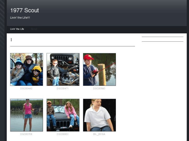
Task: Open thumbnail of woman in pink top
Action: [x=27, y=115]
